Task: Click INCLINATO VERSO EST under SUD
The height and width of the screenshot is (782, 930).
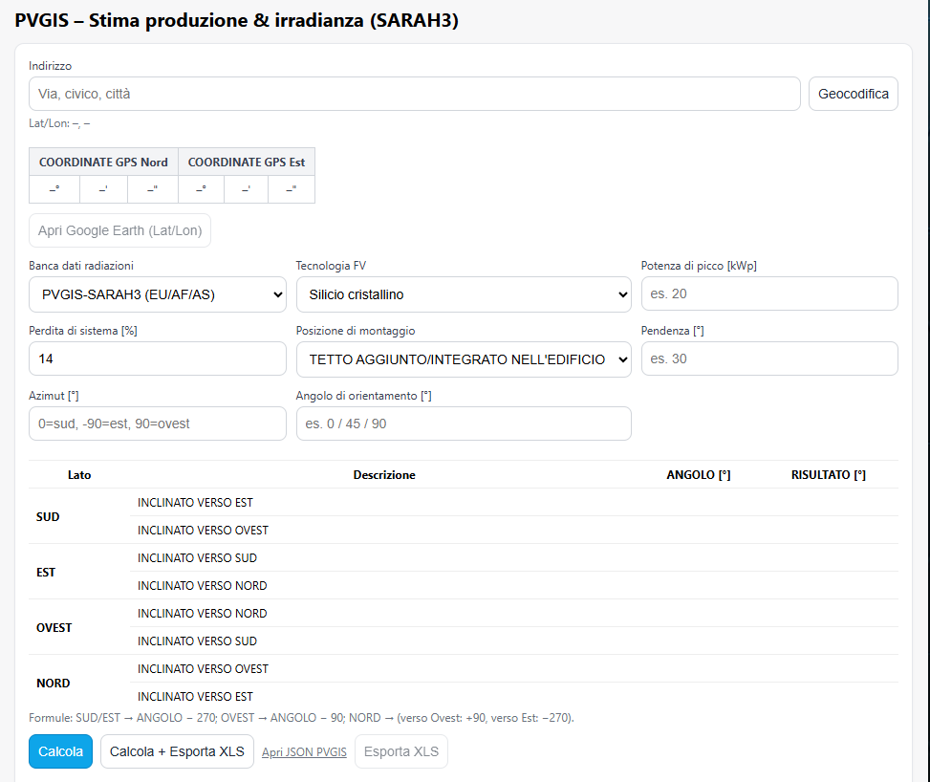Action: point(195,503)
